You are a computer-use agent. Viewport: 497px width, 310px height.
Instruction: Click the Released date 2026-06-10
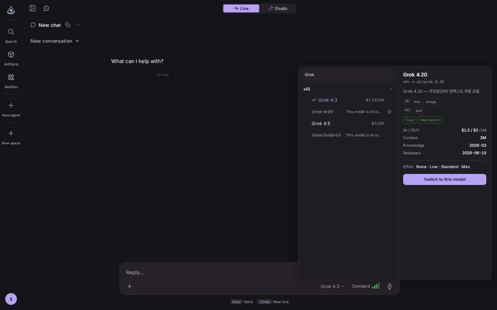click(474, 153)
